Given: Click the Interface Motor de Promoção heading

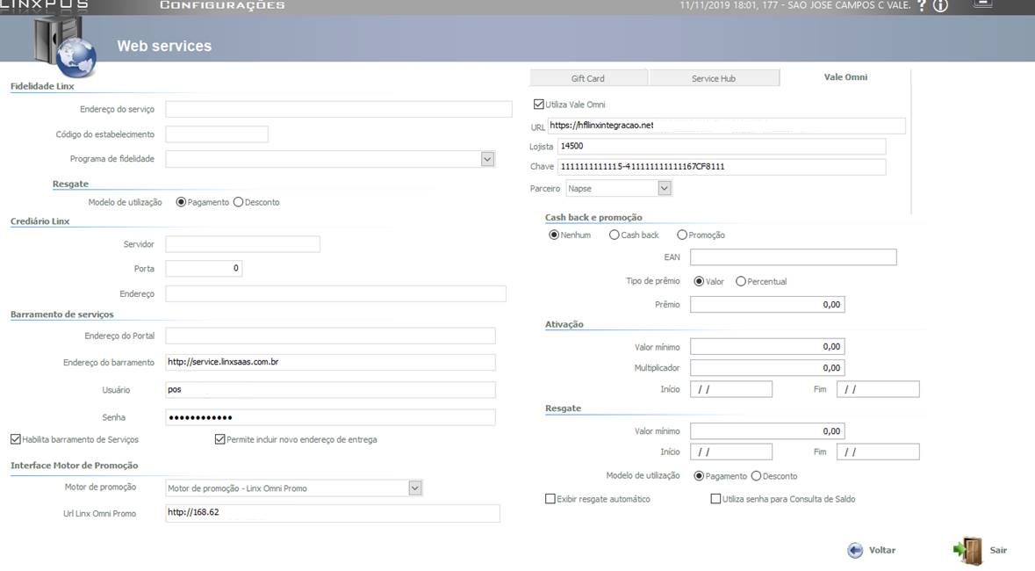Looking at the screenshot, I should click(x=74, y=466).
